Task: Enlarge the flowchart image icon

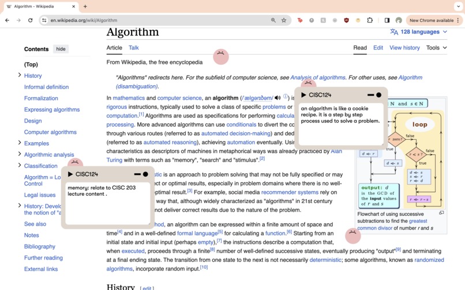Action: 441,213
